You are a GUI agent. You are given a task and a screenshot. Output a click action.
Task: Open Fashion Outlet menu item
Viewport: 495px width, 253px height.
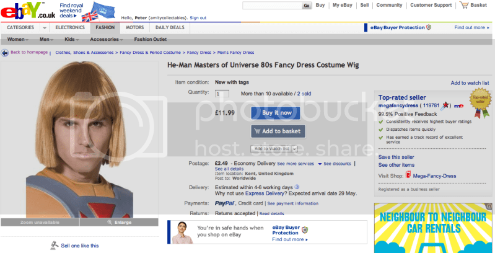151,40
